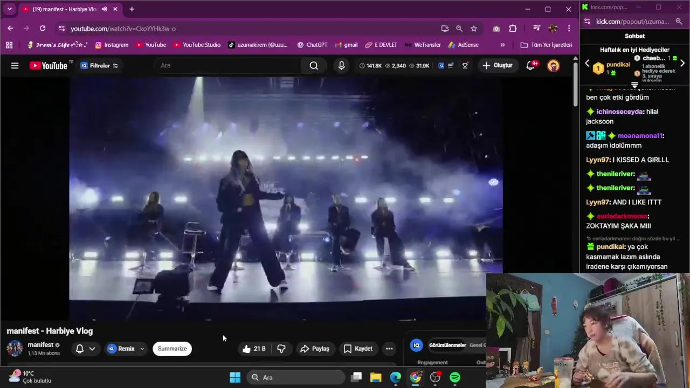Click the vidIQ logo in the YouTube header

441,66
